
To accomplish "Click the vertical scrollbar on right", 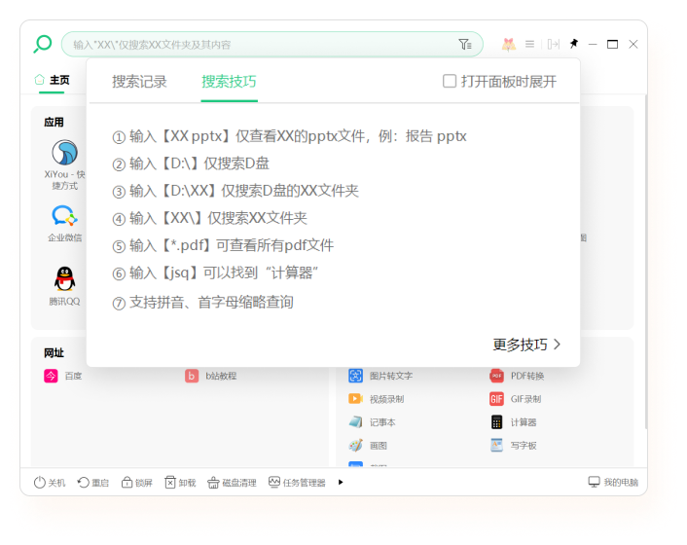I will point(646,262).
